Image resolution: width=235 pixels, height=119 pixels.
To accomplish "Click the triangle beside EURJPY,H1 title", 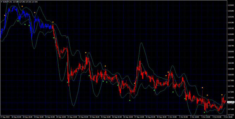I will (x=2, y=2).
